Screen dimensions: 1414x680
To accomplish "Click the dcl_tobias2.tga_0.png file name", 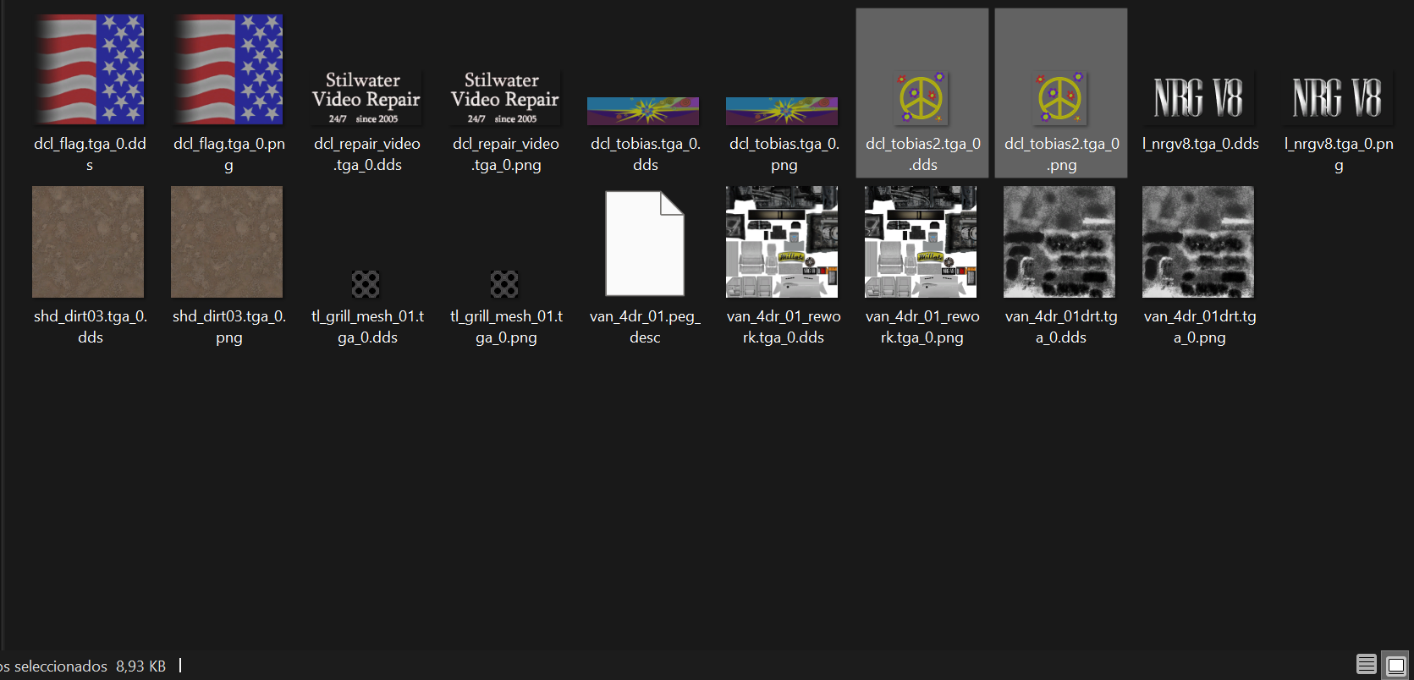I will click(1062, 154).
